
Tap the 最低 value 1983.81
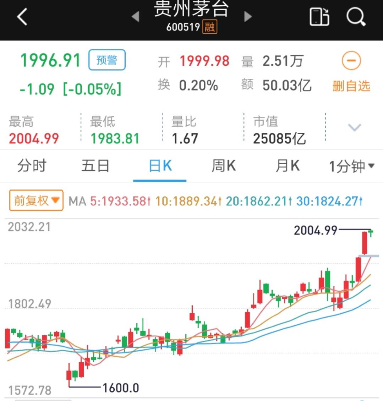(x=115, y=139)
